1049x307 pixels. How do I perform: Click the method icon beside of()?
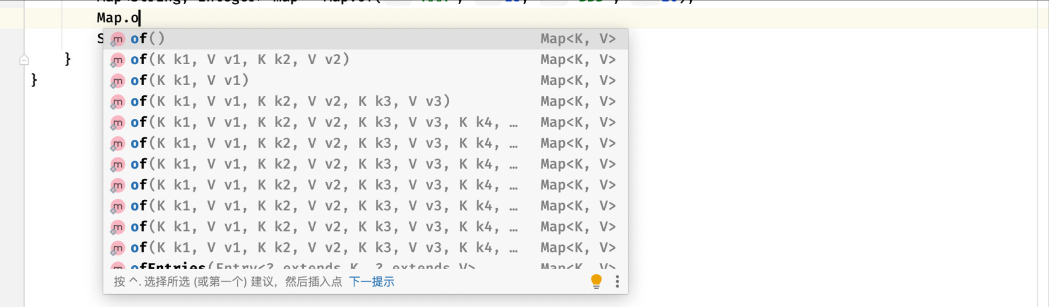click(x=117, y=39)
